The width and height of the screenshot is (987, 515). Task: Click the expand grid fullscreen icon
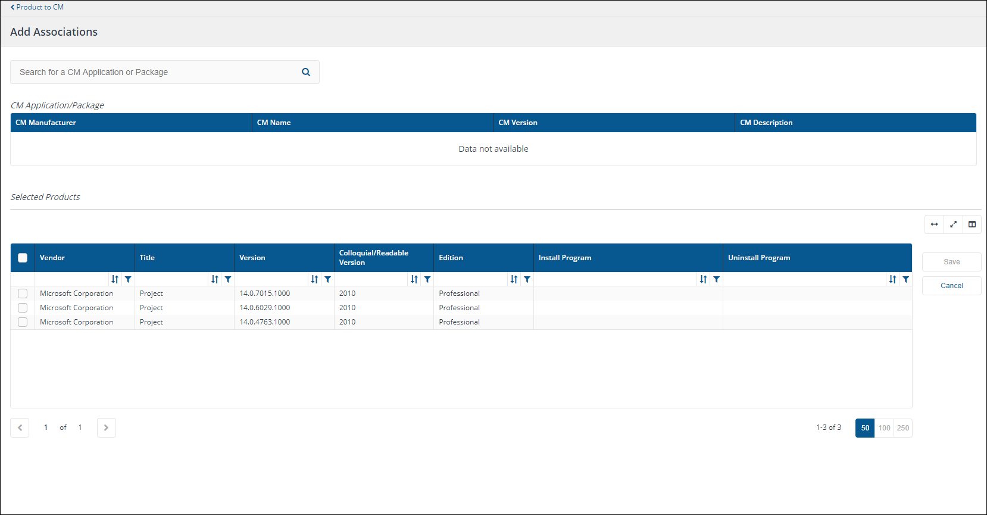coord(953,224)
